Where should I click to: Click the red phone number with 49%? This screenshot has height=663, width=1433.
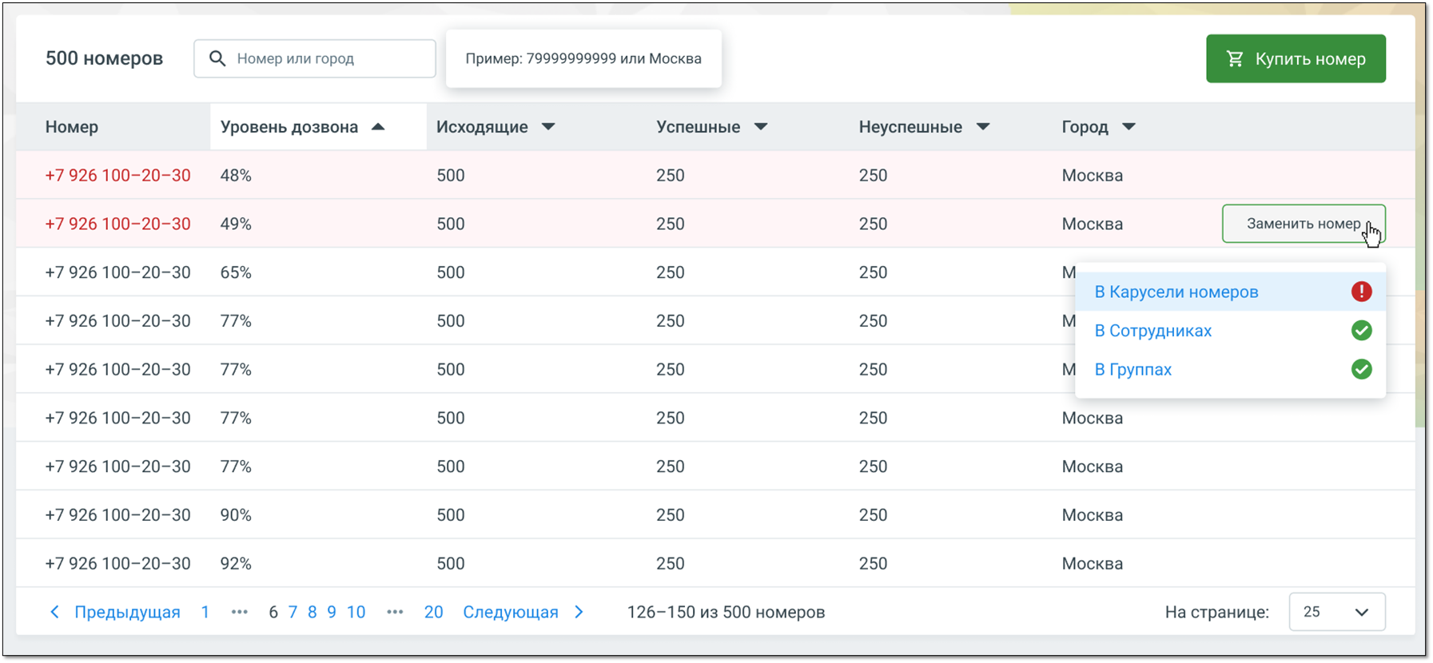pyautogui.click(x=117, y=224)
